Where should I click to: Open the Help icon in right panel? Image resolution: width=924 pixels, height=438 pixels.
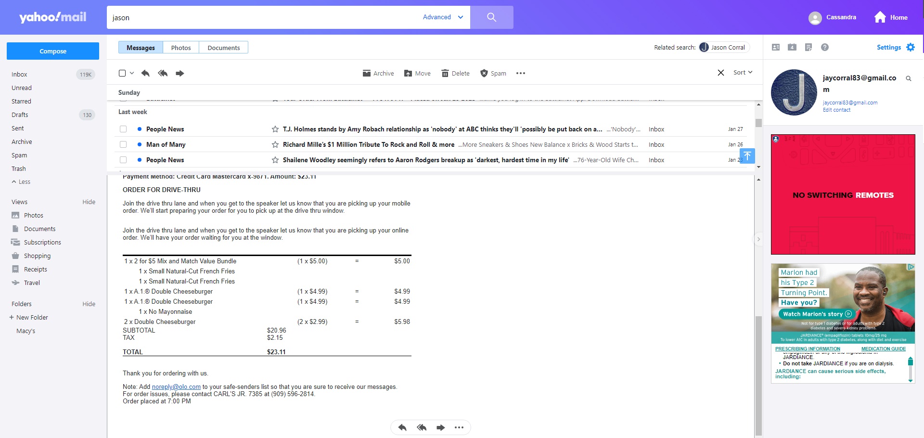(825, 47)
